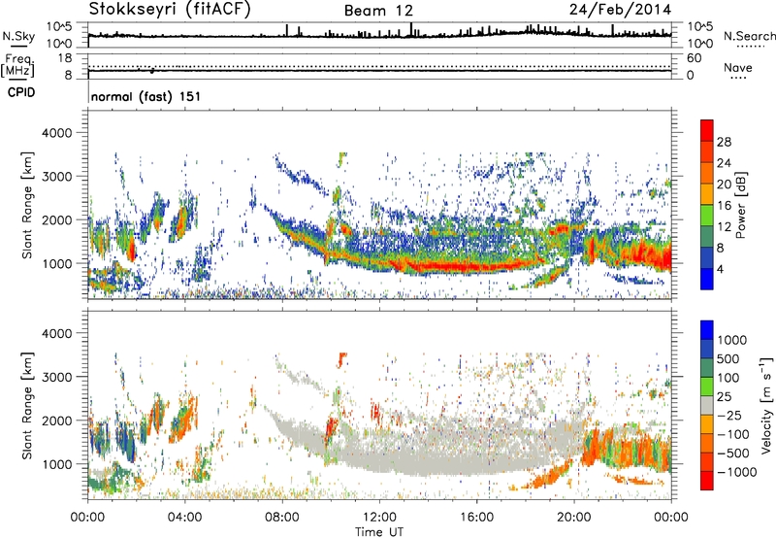
Task: Click the 2000 tick in power panel
Action: (x=56, y=219)
